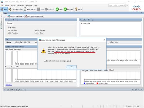Enable 'Do not show this message again'
The width and height of the screenshot is (144, 108).
click(45, 61)
